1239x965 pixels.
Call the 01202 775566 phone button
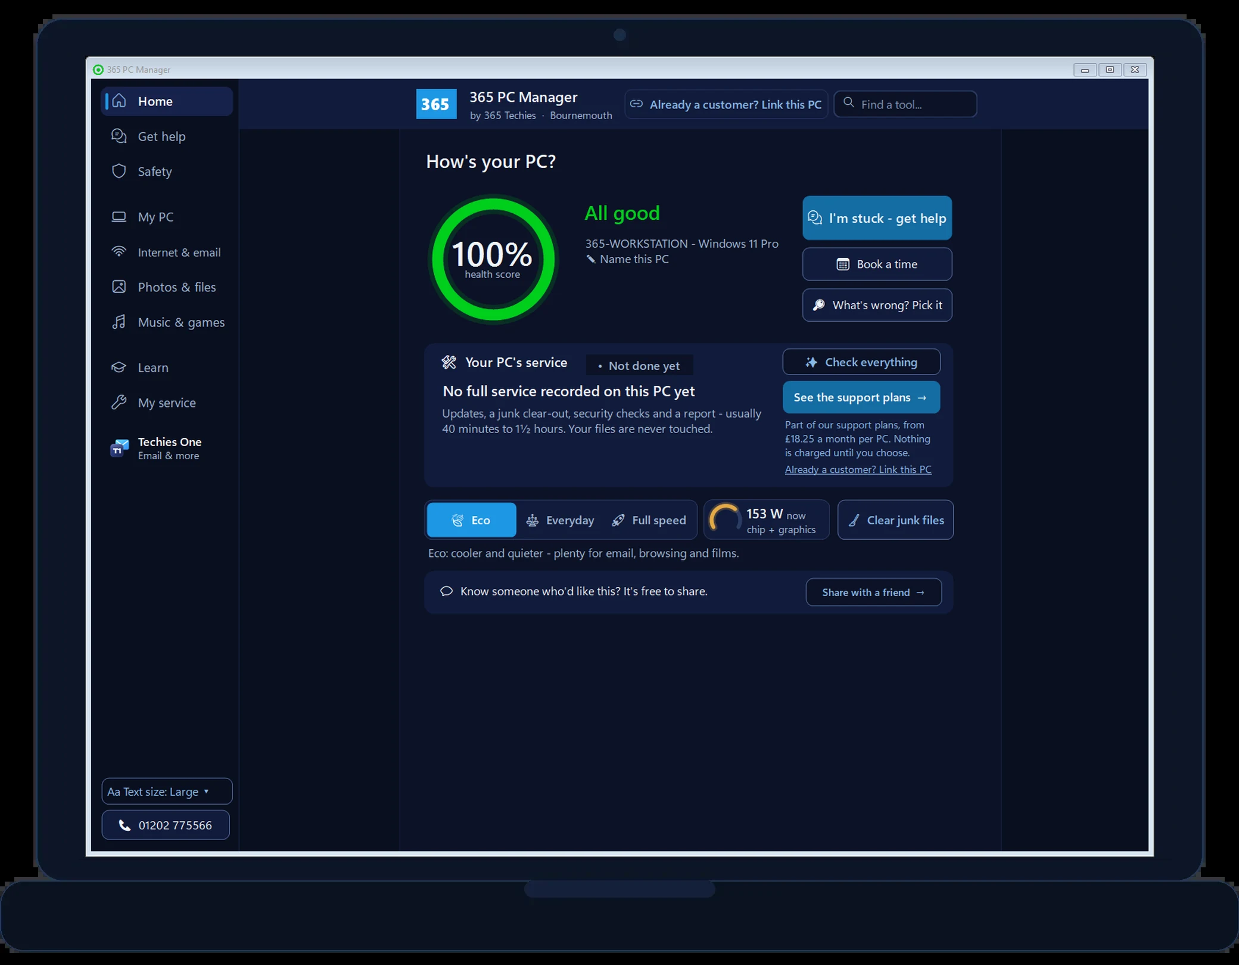click(166, 825)
